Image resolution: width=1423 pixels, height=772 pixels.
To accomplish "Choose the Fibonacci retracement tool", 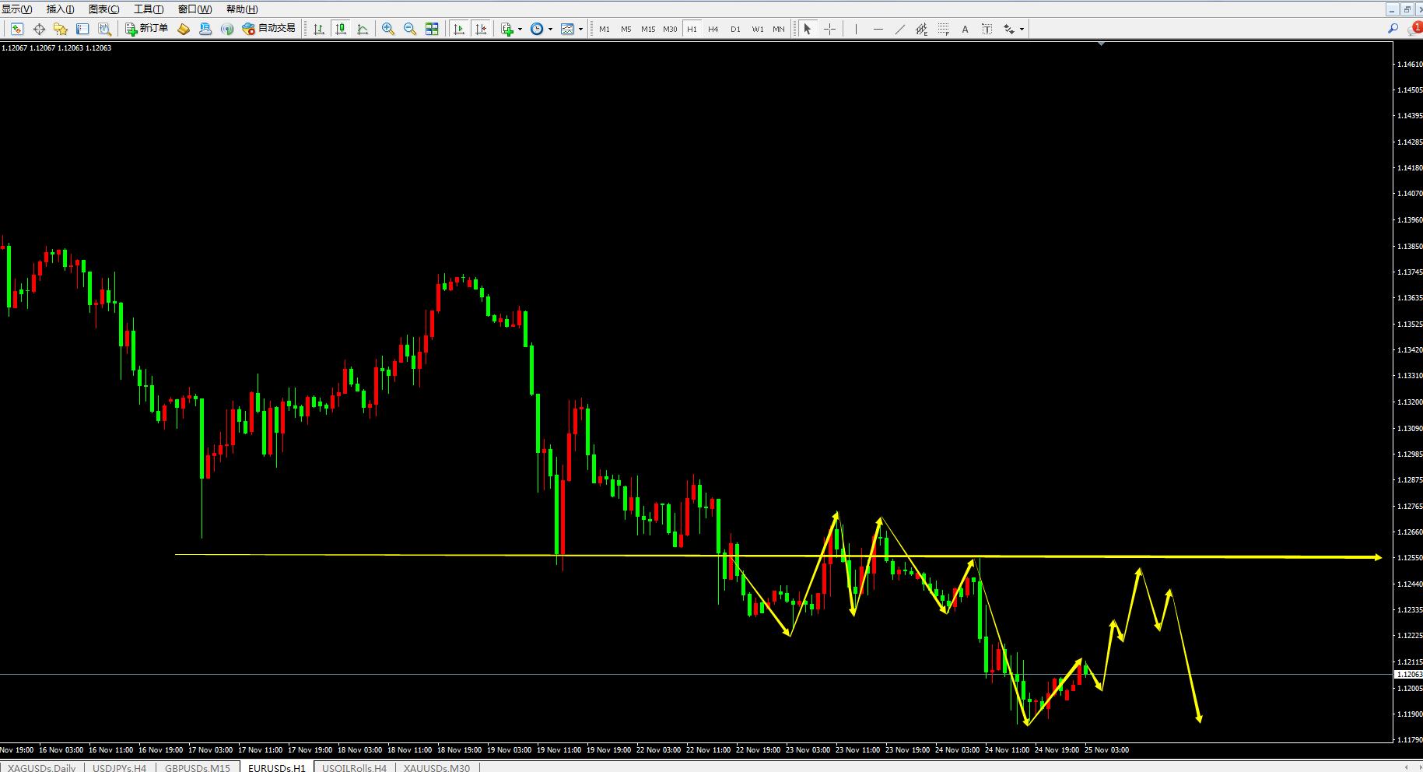I will coord(943,29).
